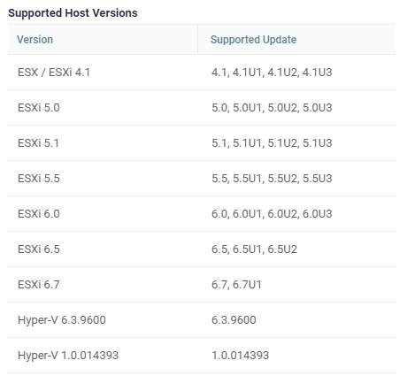Select the ESX / ESXi 4.1 version cell
The height and width of the screenshot is (391, 407).
pos(54,73)
